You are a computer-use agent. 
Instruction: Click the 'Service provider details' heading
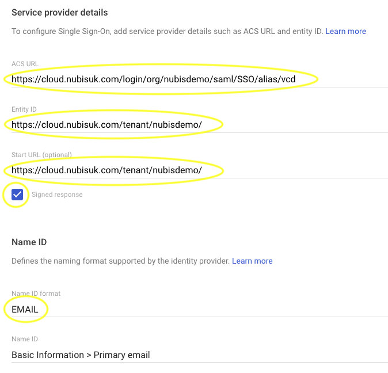(x=60, y=12)
